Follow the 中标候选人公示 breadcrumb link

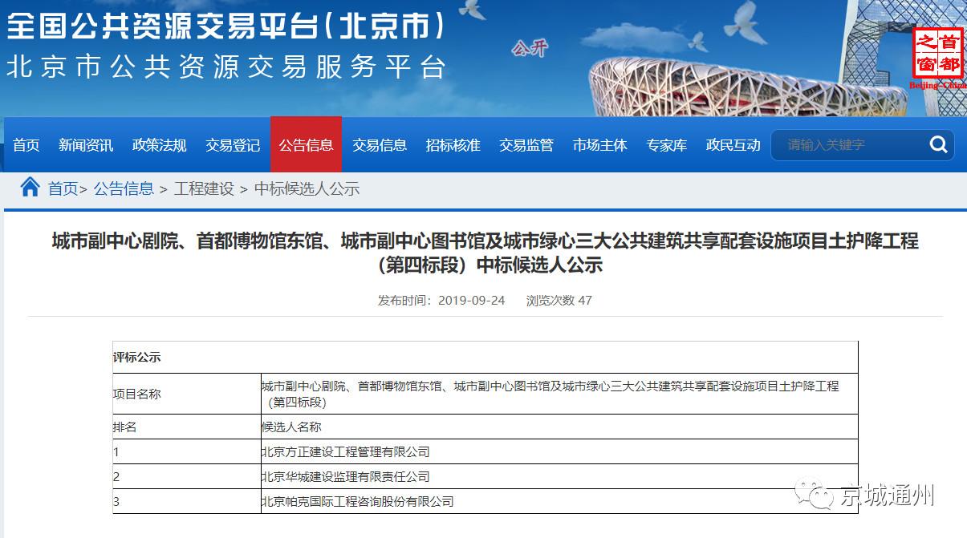coord(307,189)
